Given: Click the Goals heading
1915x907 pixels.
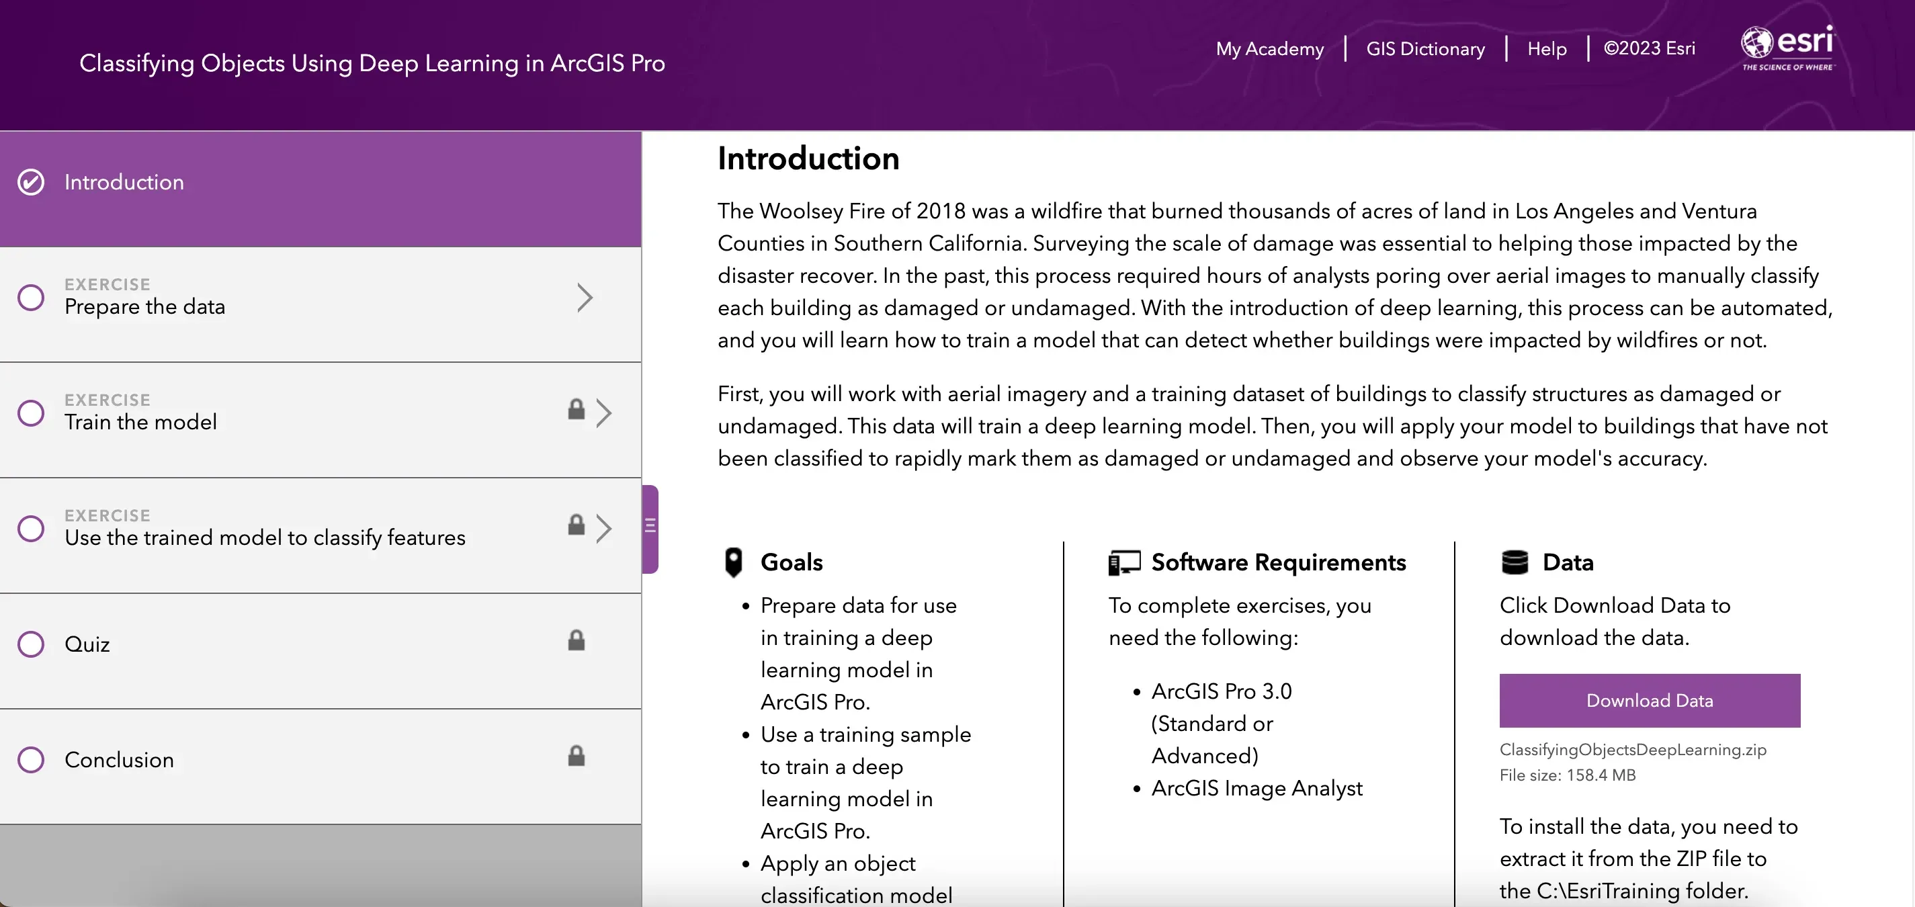Looking at the screenshot, I should (x=791, y=562).
